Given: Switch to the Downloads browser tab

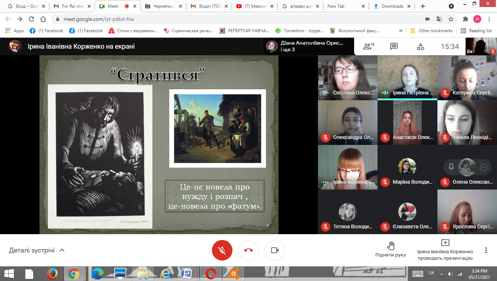Looking at the screenshot, I should point(392,6).
